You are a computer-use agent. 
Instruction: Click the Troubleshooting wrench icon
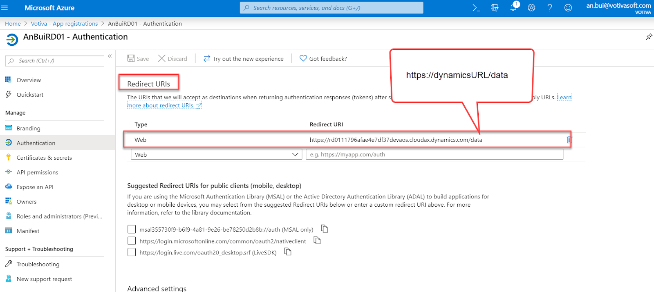8,264
